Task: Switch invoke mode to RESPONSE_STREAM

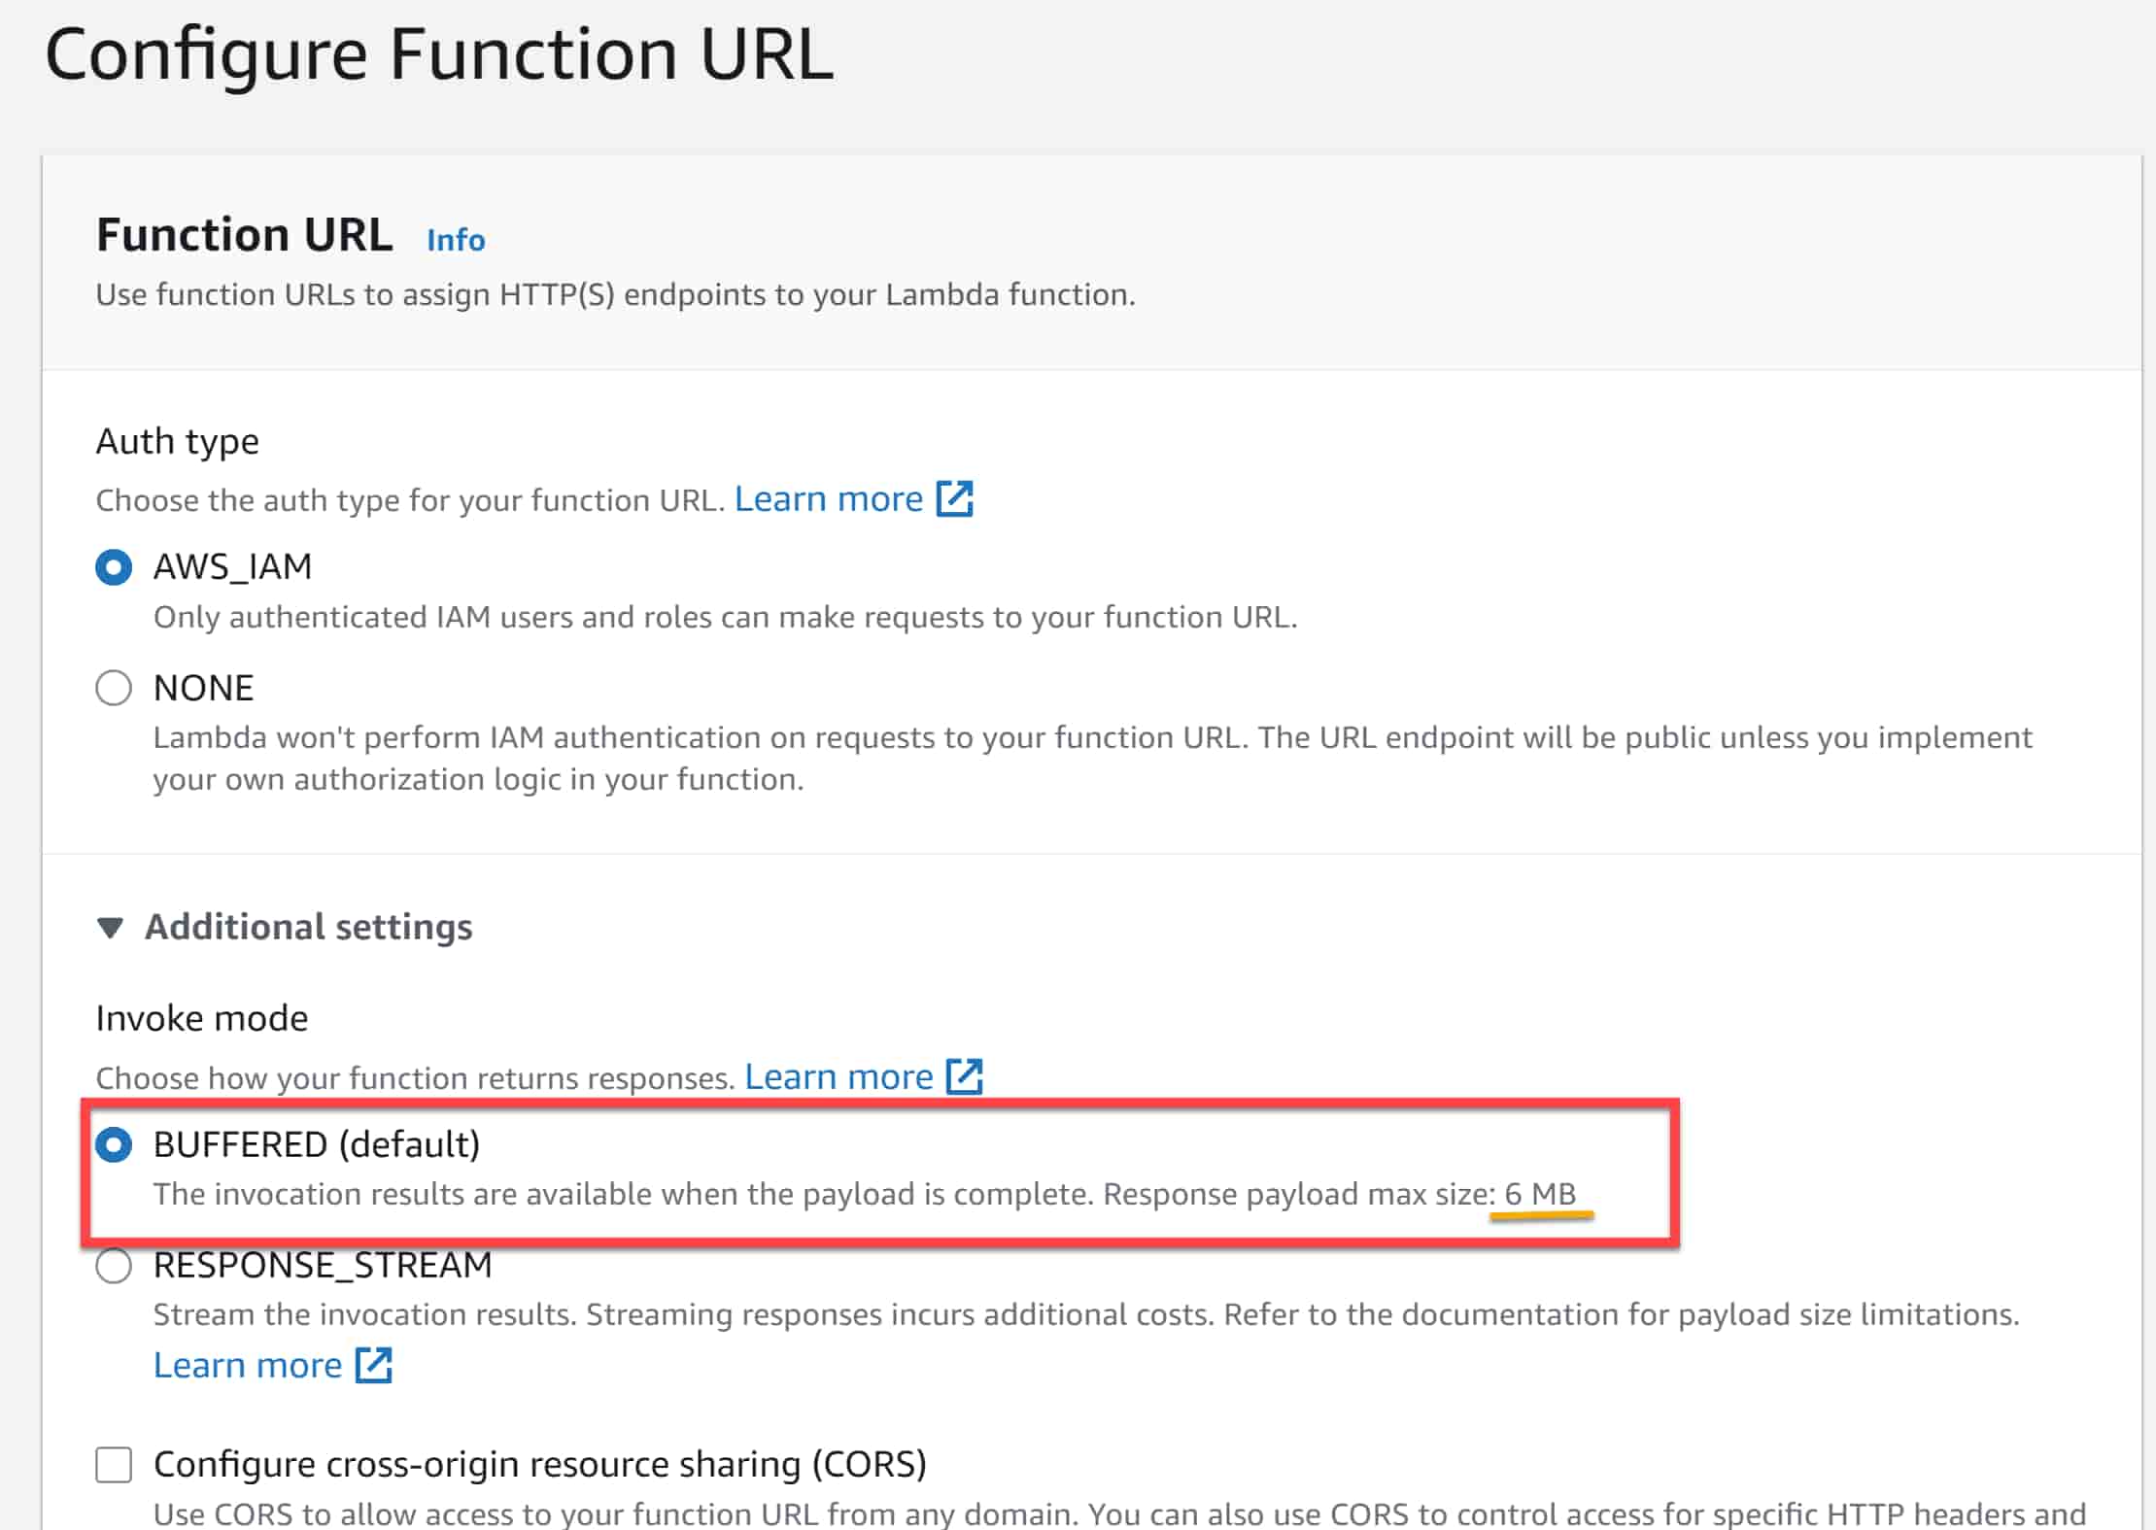Action: click(114, 1266)
